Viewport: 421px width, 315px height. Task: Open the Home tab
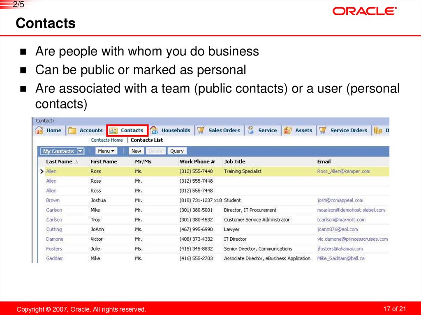(50, 131)
